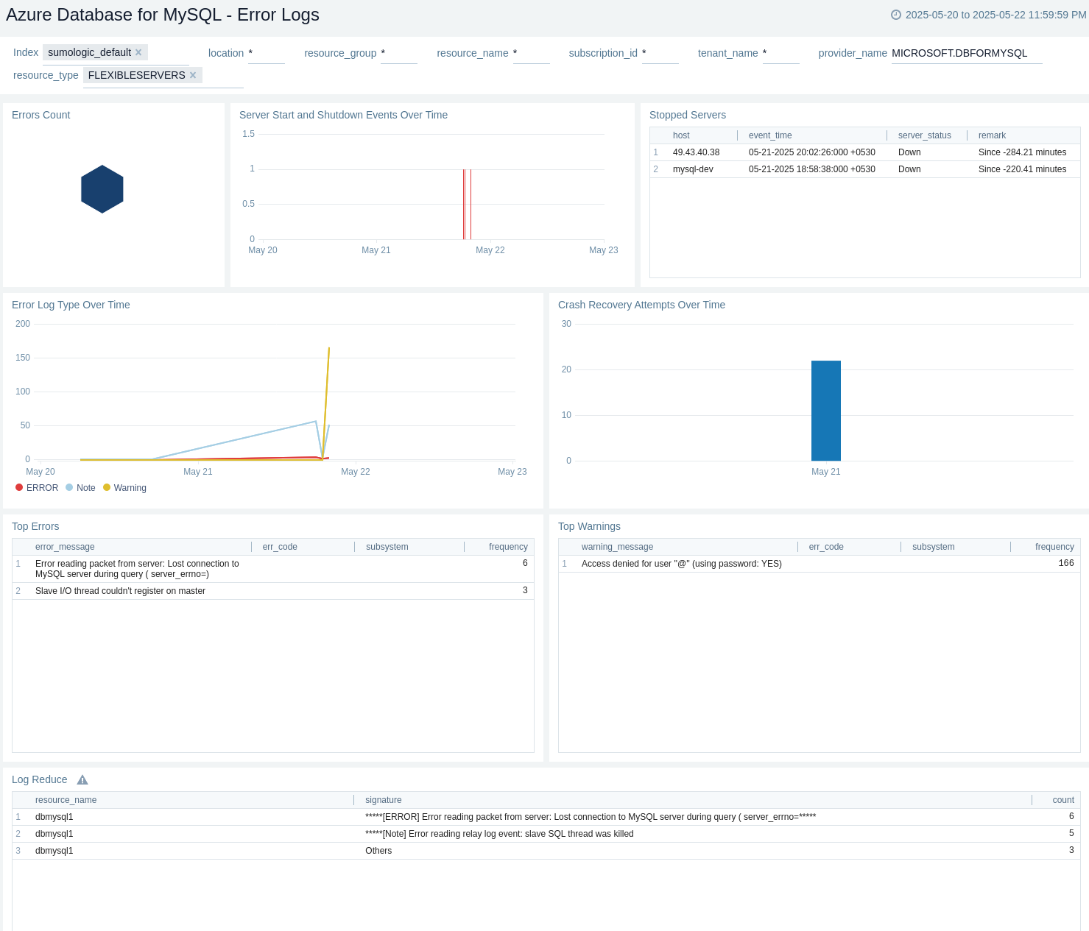
Task: Select mysql-dev host cell
Action: [693, 169]
